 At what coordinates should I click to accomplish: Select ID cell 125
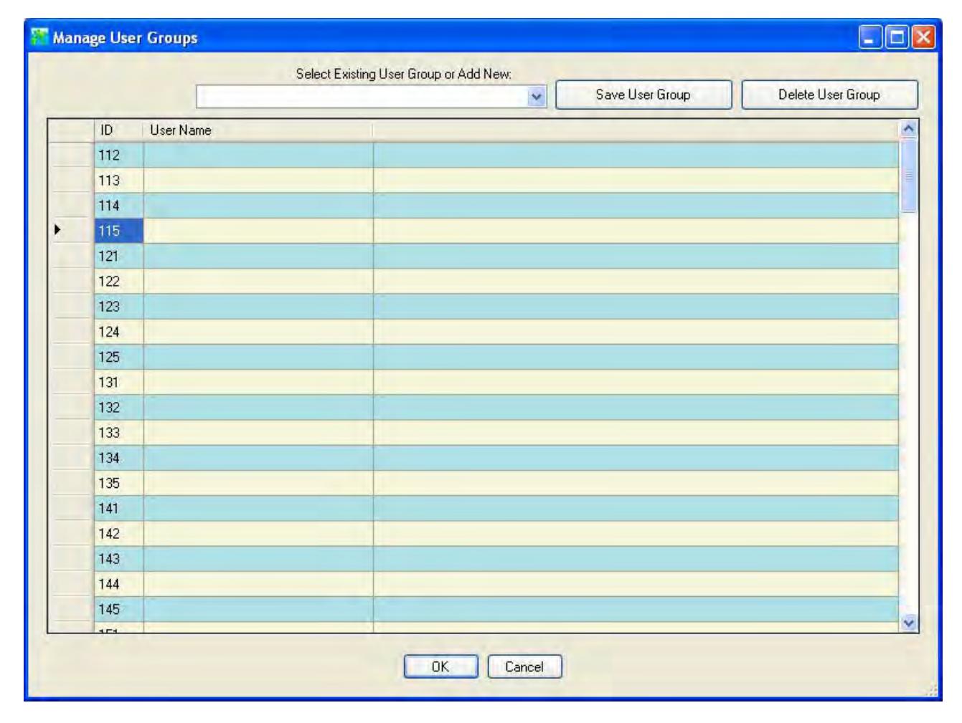tap(119, 357)
